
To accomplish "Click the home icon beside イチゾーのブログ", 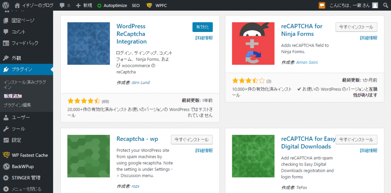I will coord(17,5).
